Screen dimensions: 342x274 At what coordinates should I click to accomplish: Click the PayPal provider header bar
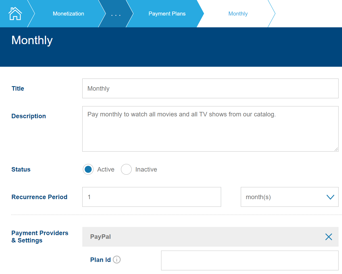point(200,237)
